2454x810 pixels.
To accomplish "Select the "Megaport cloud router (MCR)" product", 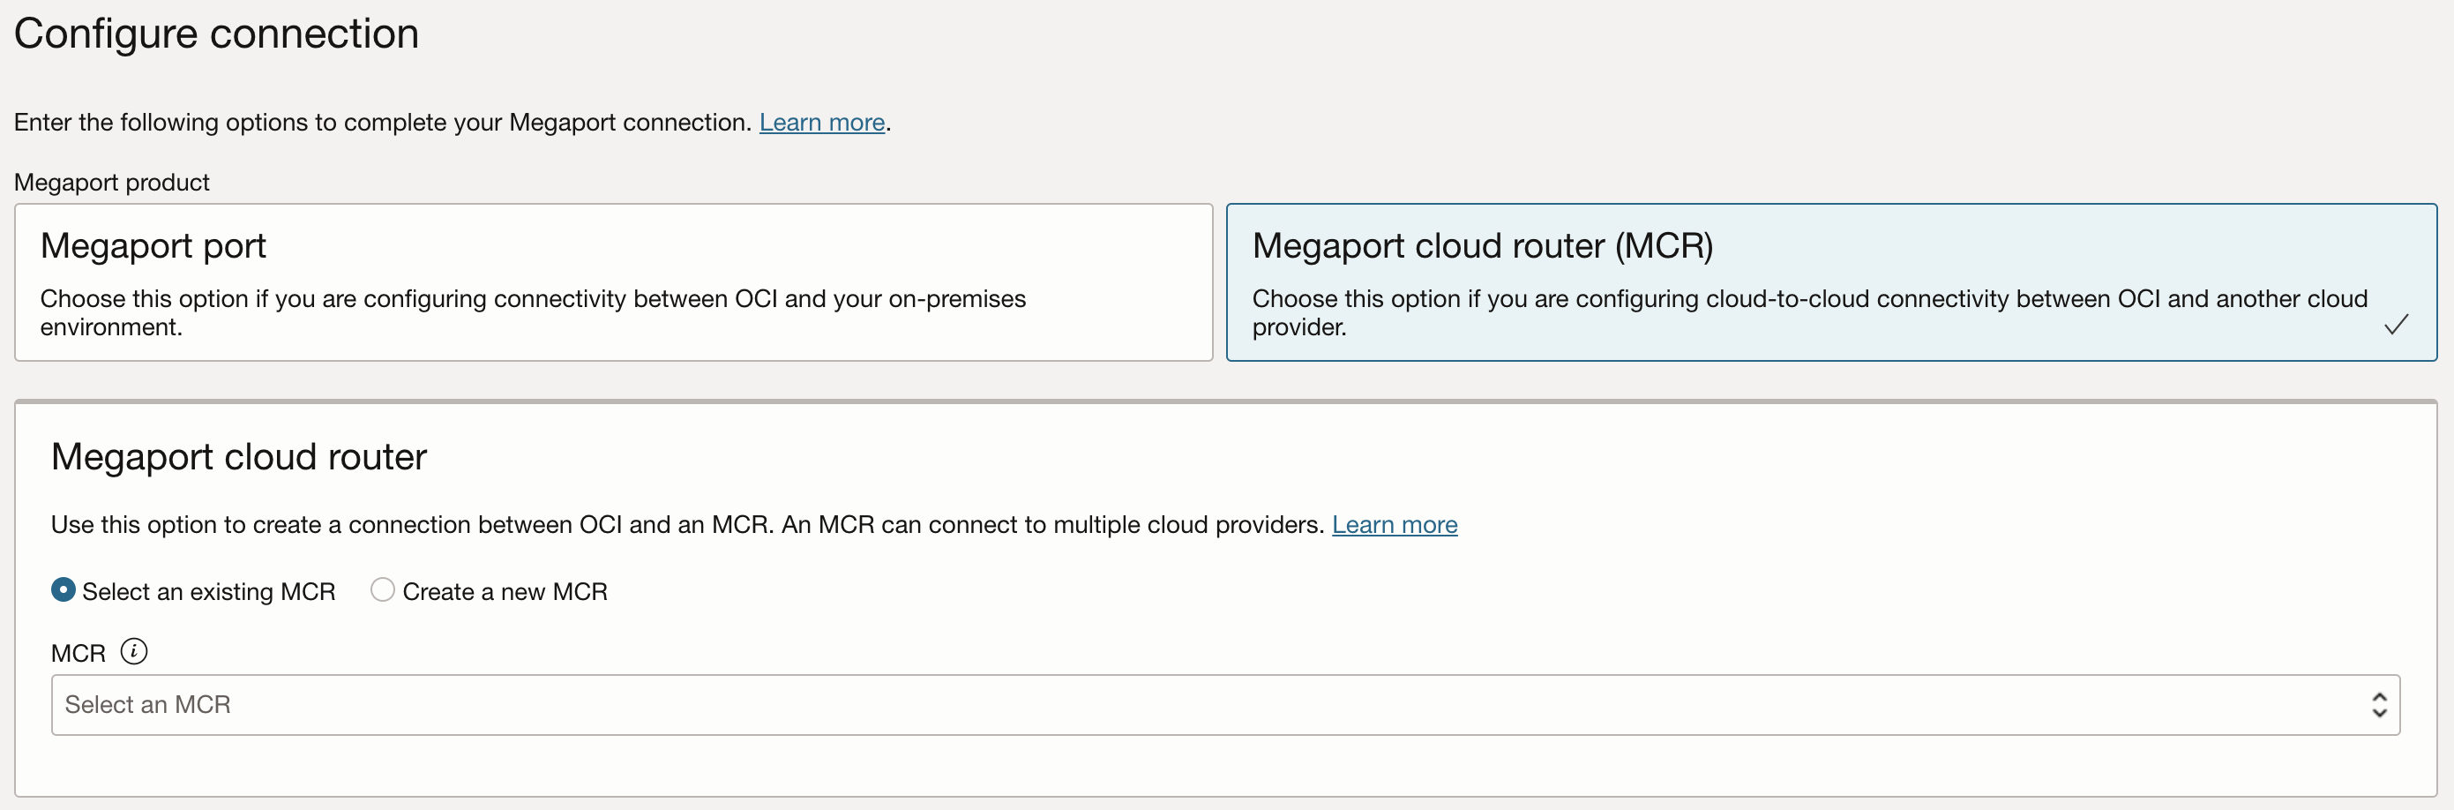I will coord(1829,283).
